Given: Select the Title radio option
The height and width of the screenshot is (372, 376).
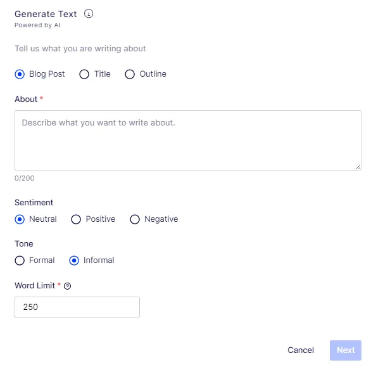Looking at the screenshot, I should 84,74.
